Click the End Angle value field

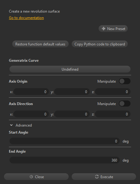(x=65, y=160)
